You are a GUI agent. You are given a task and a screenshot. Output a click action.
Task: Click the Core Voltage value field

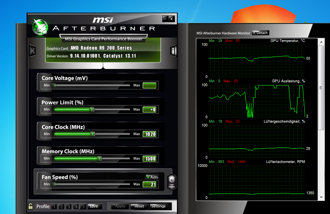pyautogui.click(x=150, y=85)
